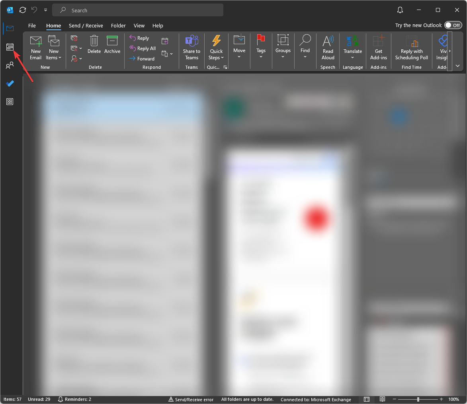
Task: Switch to Send / Receive tab
Action: pyautogui.click(x=86, y=25)
